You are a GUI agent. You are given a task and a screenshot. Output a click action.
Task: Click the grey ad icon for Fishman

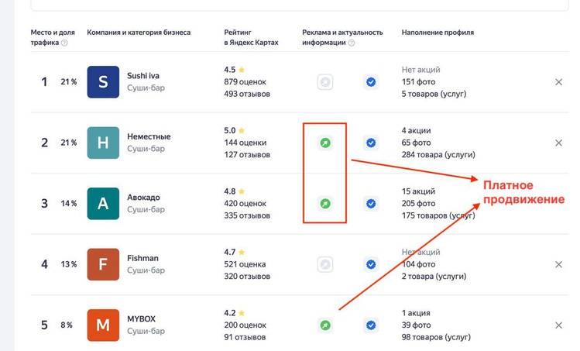[x=325, y=264]
